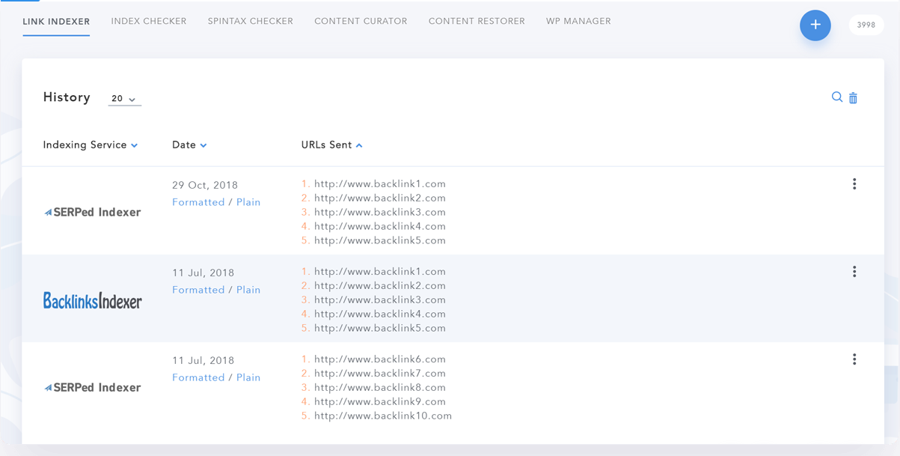Click the 3998 credits badge

click(x=866, y=25)
